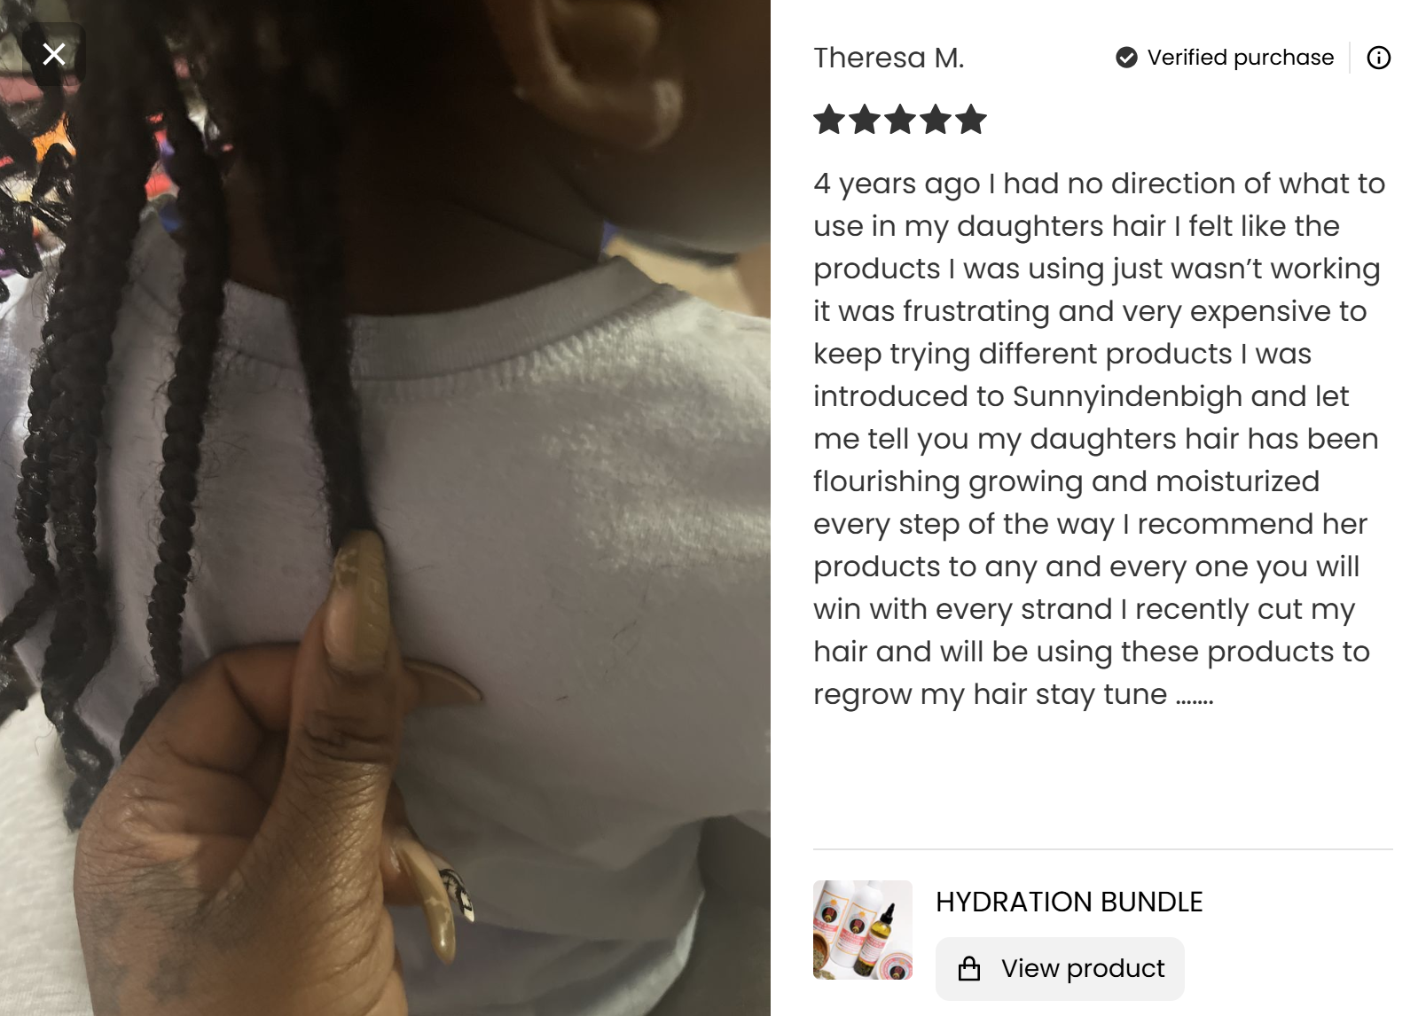
Task: Click the View product button
Action: click(1060, 968)
